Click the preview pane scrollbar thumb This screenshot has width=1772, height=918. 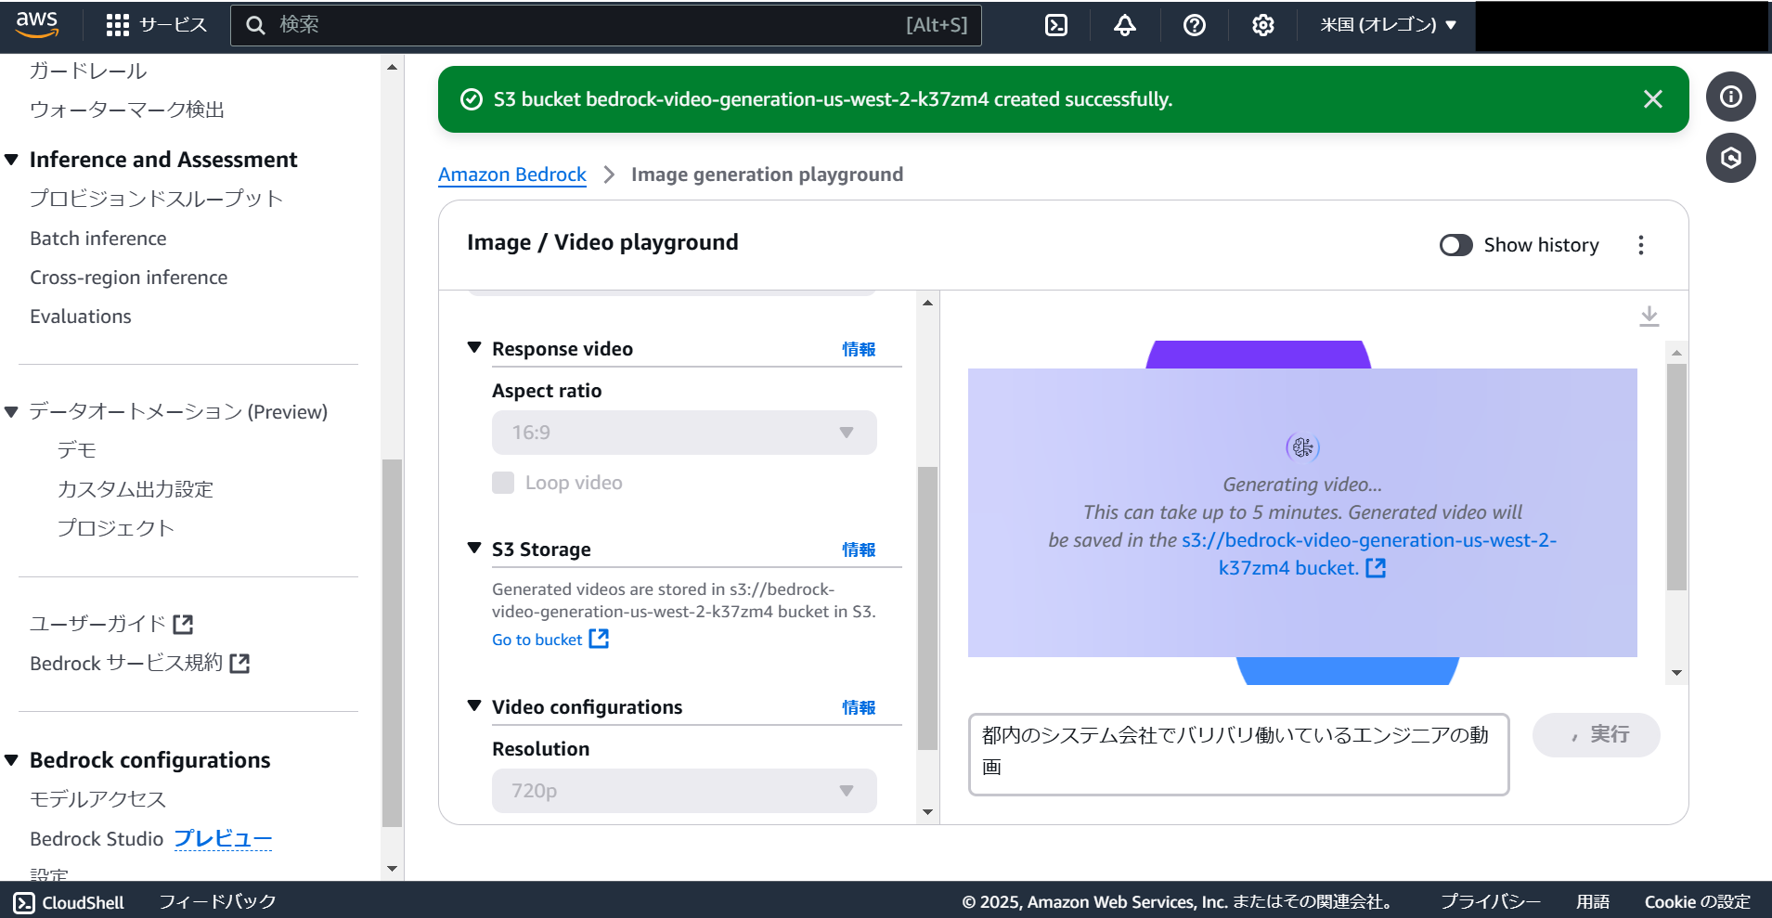tap(1676, 477)
